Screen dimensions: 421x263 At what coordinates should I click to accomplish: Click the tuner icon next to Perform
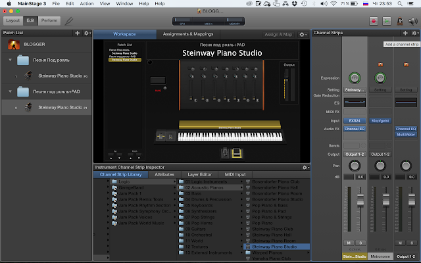[x=69, y=21]
